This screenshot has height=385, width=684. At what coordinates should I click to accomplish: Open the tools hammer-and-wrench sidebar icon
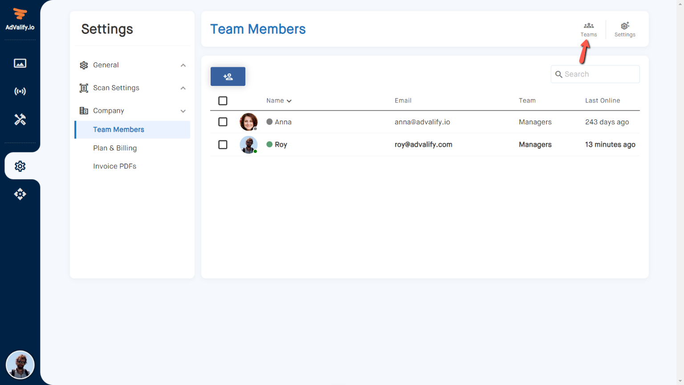(20, 119)
